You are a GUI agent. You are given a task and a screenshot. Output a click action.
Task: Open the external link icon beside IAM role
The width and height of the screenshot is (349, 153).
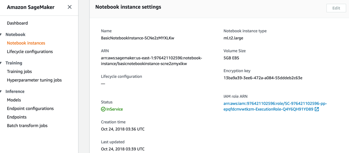(x=317, y=109)
